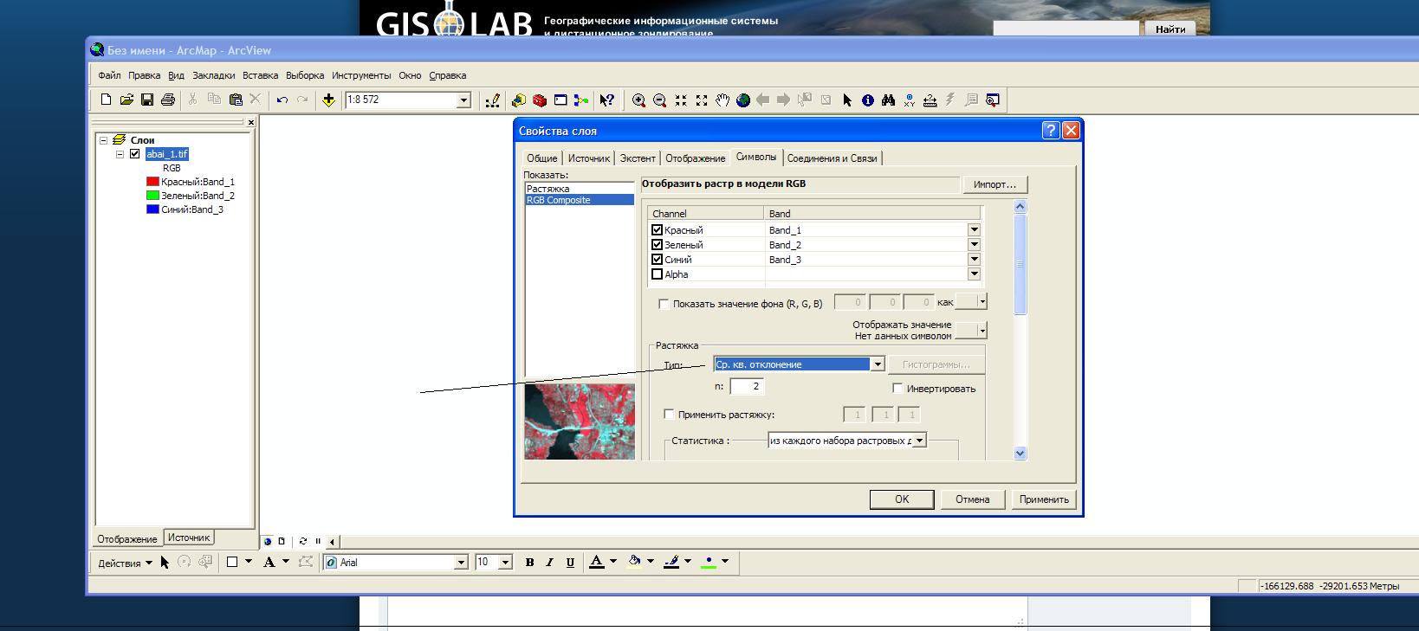Image resolution: width=1419 pixels, height=631 pixels.
Task: Check the Инвертировать checkbox
Action: click(897, 389)
